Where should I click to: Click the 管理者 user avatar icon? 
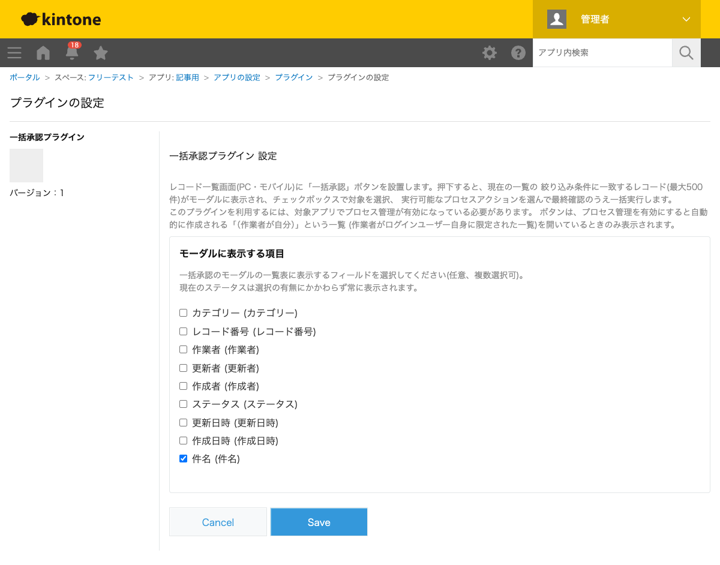point(557,19)
